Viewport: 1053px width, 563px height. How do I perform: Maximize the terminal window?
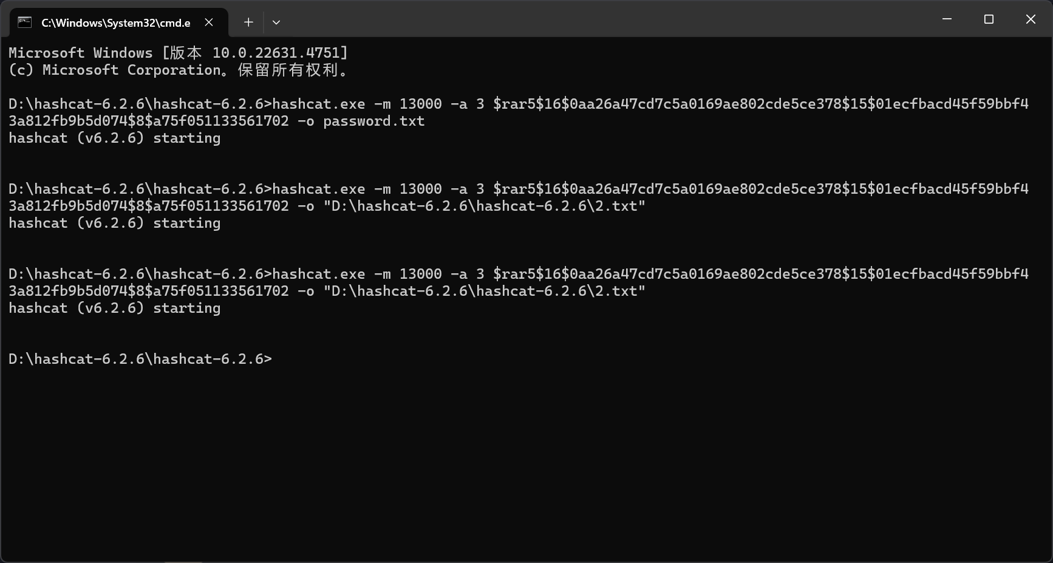(989, 19)
